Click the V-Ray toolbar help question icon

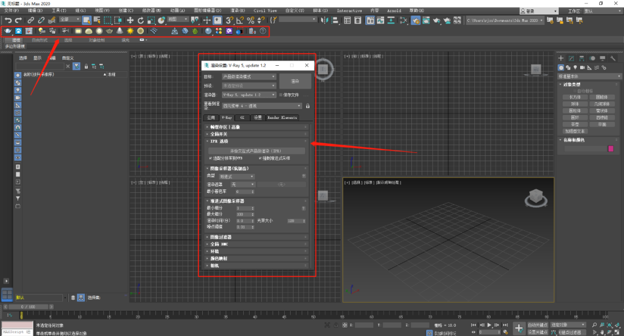click(263, 31)
